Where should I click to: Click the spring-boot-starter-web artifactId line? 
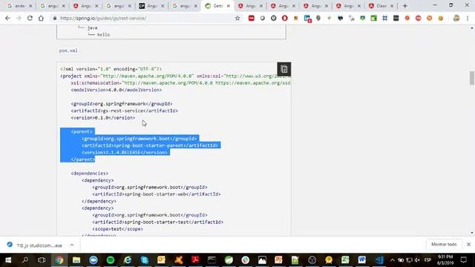coord(157,194)
